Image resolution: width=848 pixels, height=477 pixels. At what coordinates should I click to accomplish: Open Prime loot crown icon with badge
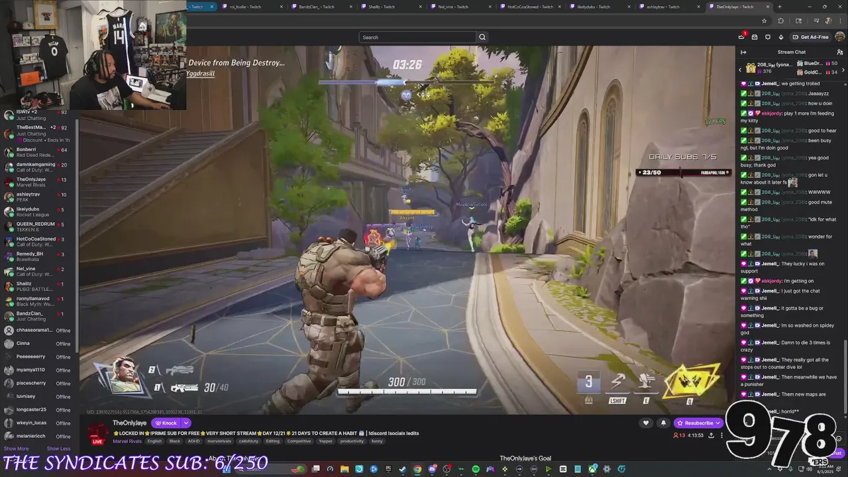click(x=741, y=37)
